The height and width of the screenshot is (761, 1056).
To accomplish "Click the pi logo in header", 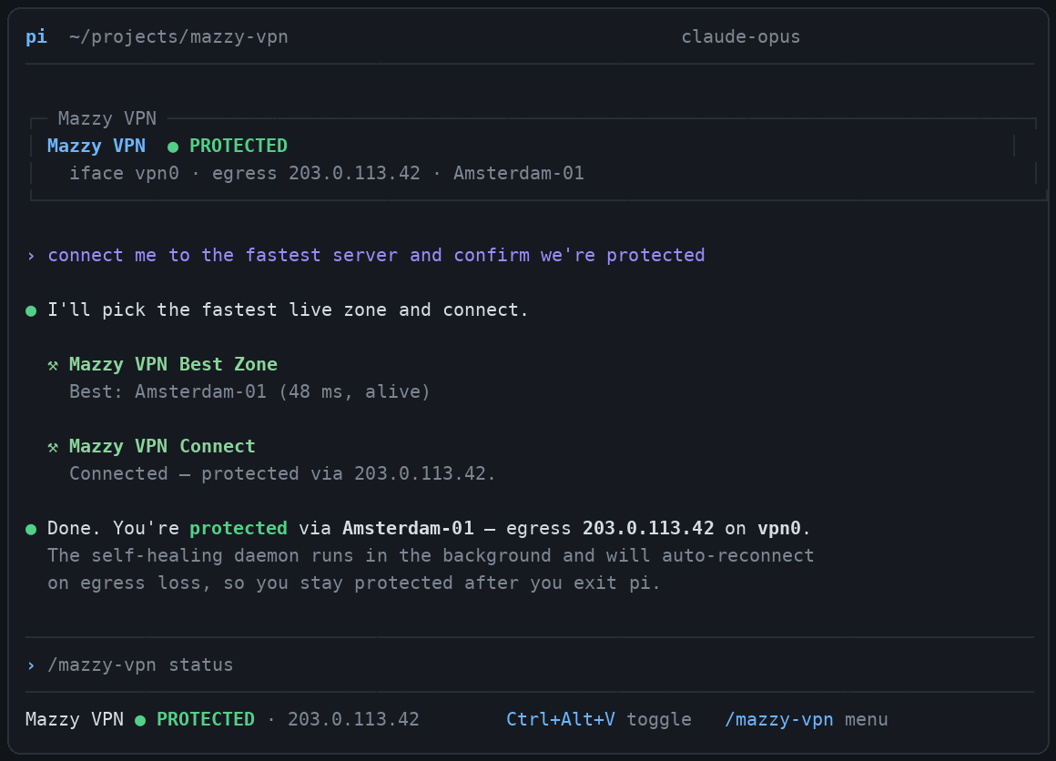I will [x=36, y=36].
